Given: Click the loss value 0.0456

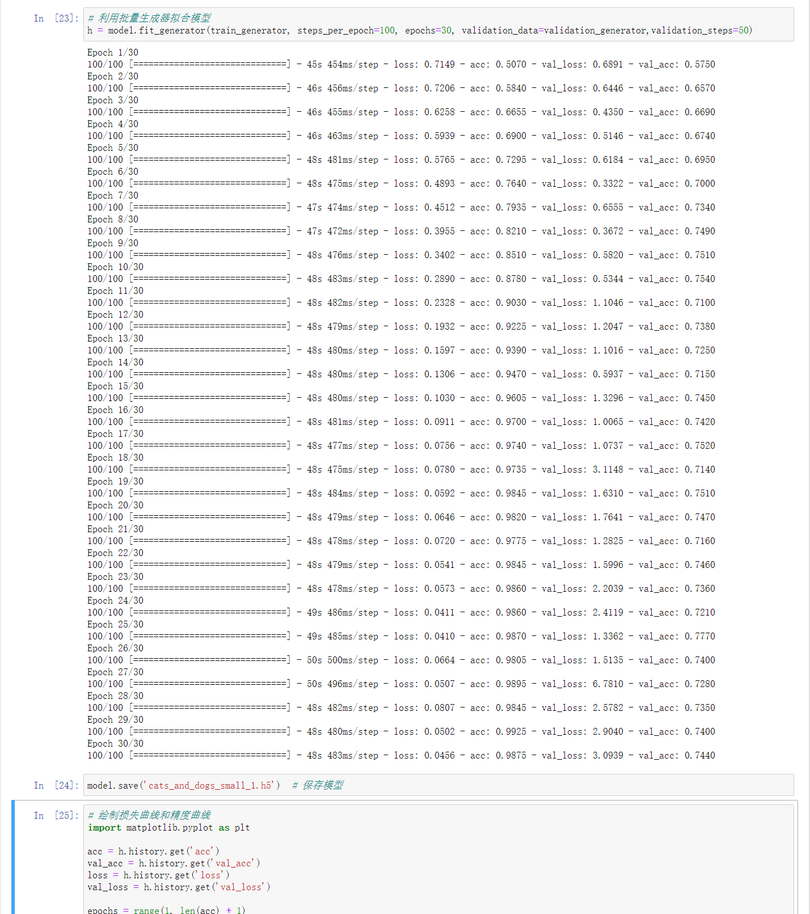Looking at the screenshot, I should 440,756.
